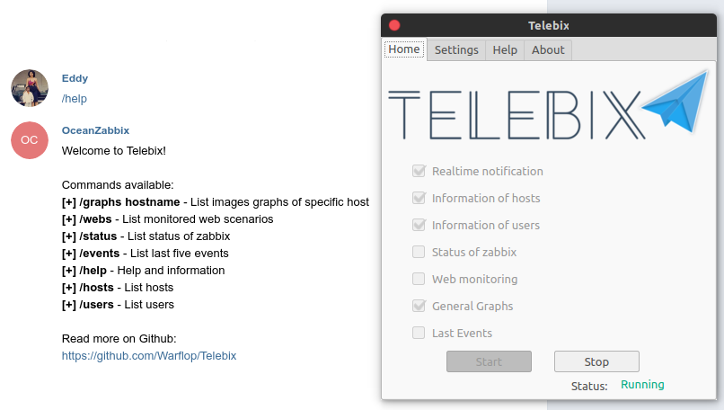Disable the General Graphs checkbox
Viewport: 724px width, 410px height.
point(419,306)
